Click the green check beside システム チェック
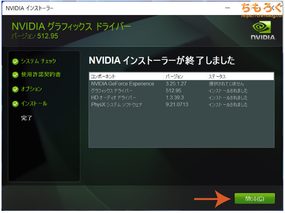 (x=15, y=61)
